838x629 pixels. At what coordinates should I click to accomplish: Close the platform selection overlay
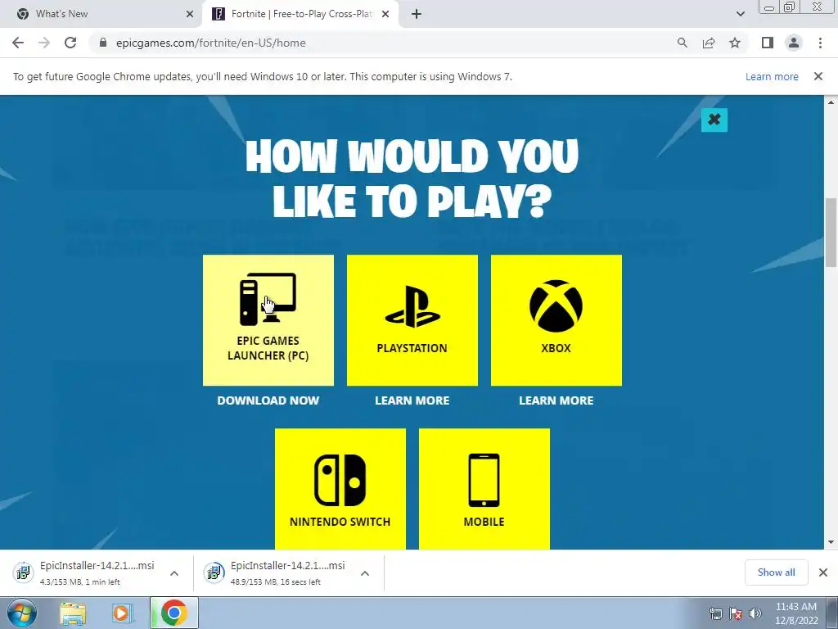point(714,120)
